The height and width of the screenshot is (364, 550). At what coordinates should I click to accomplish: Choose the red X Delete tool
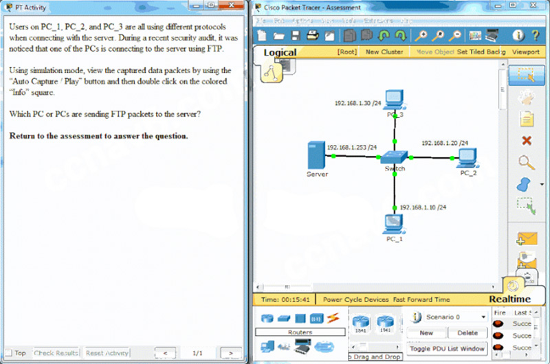pos(526,141)
